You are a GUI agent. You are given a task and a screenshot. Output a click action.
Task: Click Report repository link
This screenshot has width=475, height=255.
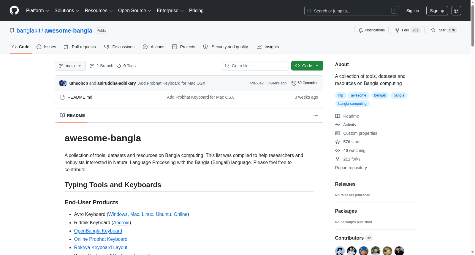(x=351, y=168)
